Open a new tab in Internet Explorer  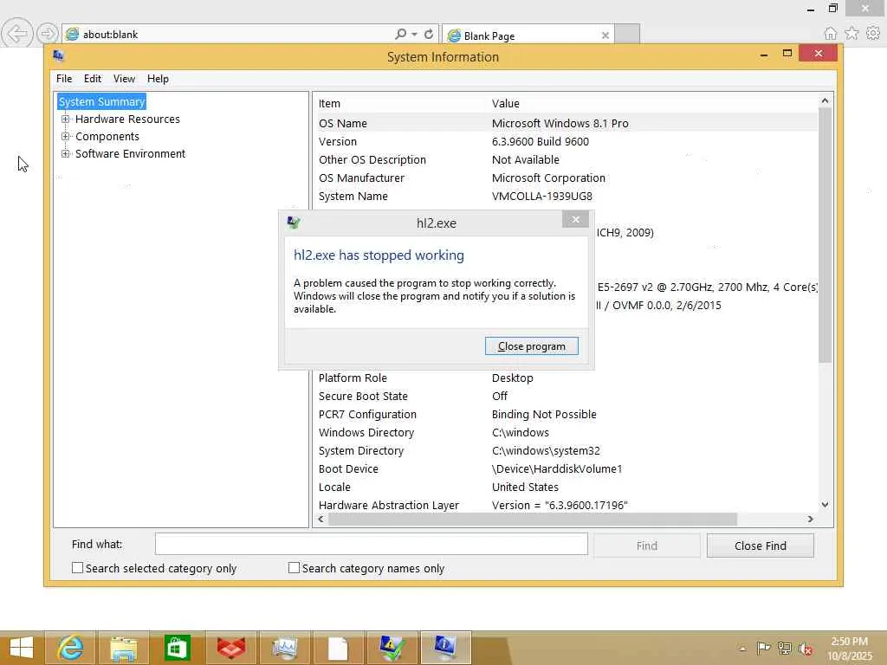coord(627,34)
